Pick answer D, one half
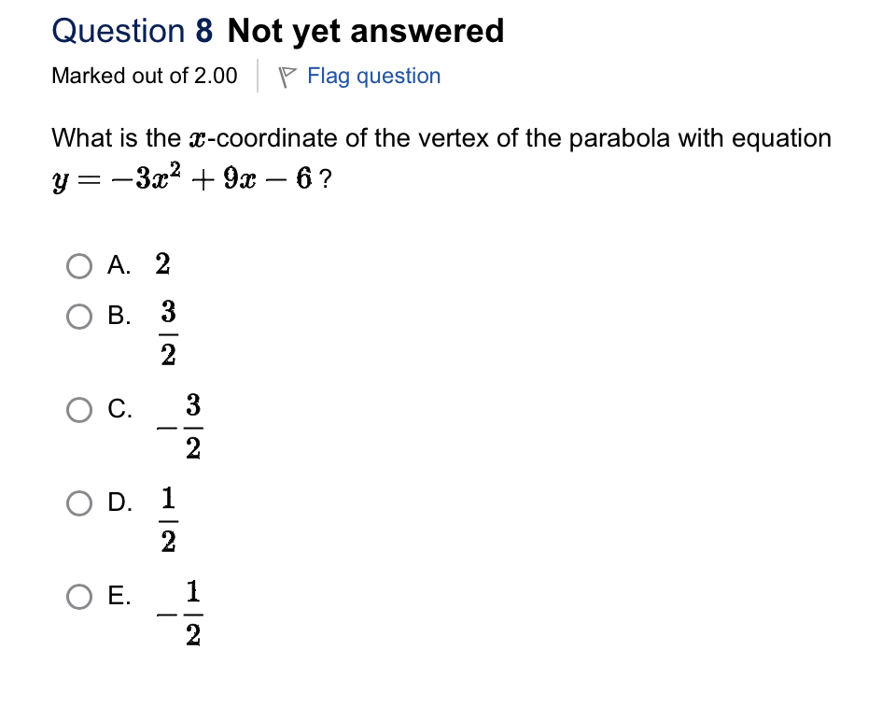Screen dimensions: 896x721 coord(79,502)
